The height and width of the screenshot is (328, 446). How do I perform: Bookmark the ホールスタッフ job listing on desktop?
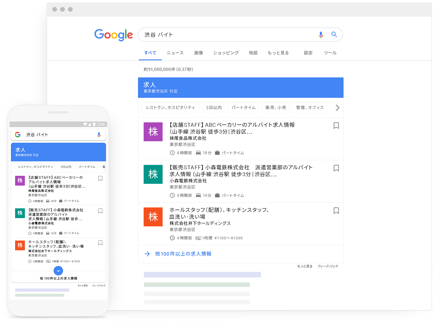[336, 211]
